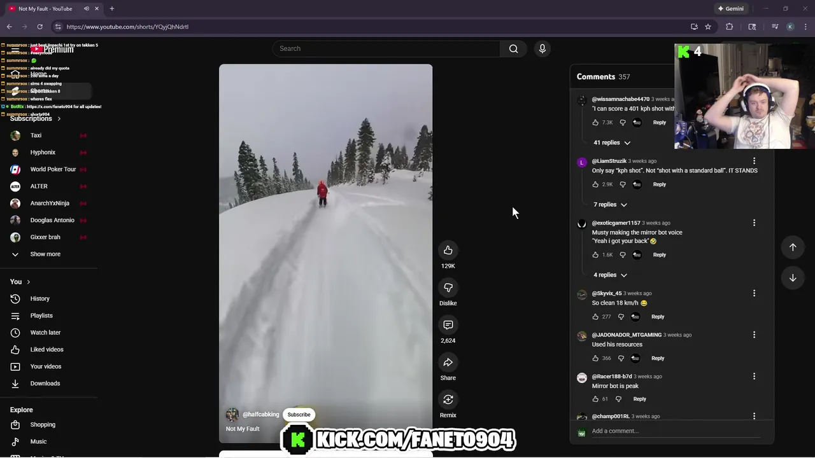The width and height of the screenshot is (815, 458).
Task: Reply to Racer188-b7d comment
Action: click(x=639, y=399)
